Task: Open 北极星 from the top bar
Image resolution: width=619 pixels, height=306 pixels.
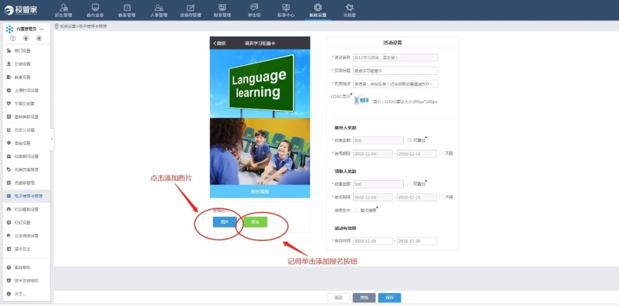Action: [x=349, y=10]
